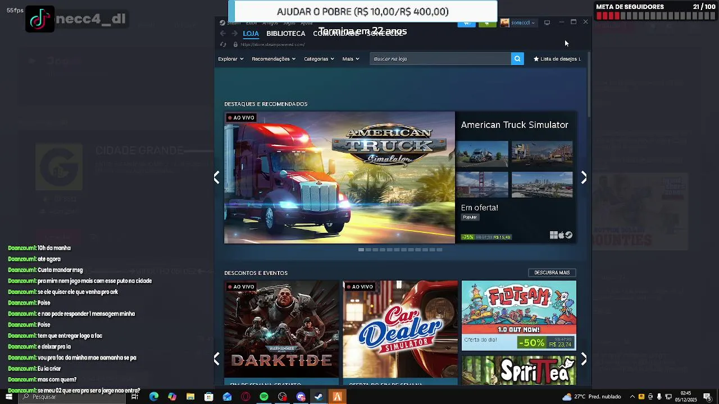The image size is (719, 404).
Task: Go forward with Steam forward arrow
Action: click(x=234, y=34)
